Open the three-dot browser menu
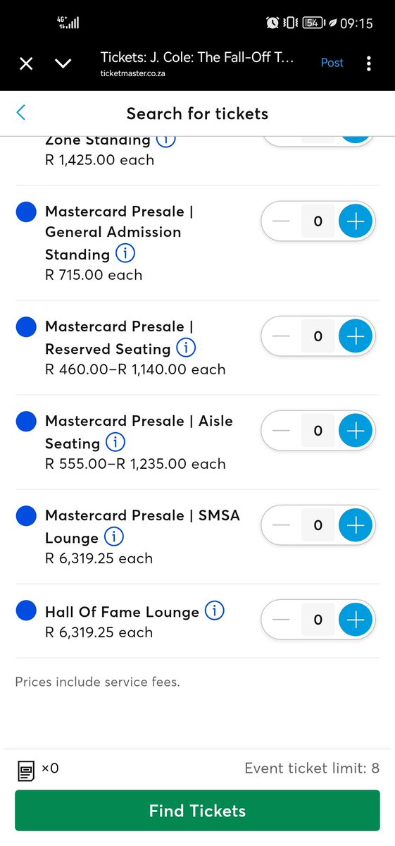Screen dimensions: 395x846 (x=368, y=63)
